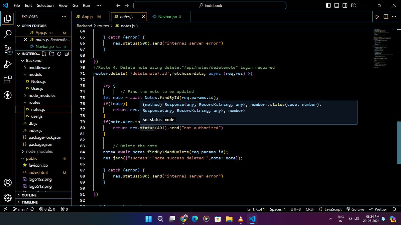Customize layout from the title bar
The image size is (401, 225).
(354, 5)
